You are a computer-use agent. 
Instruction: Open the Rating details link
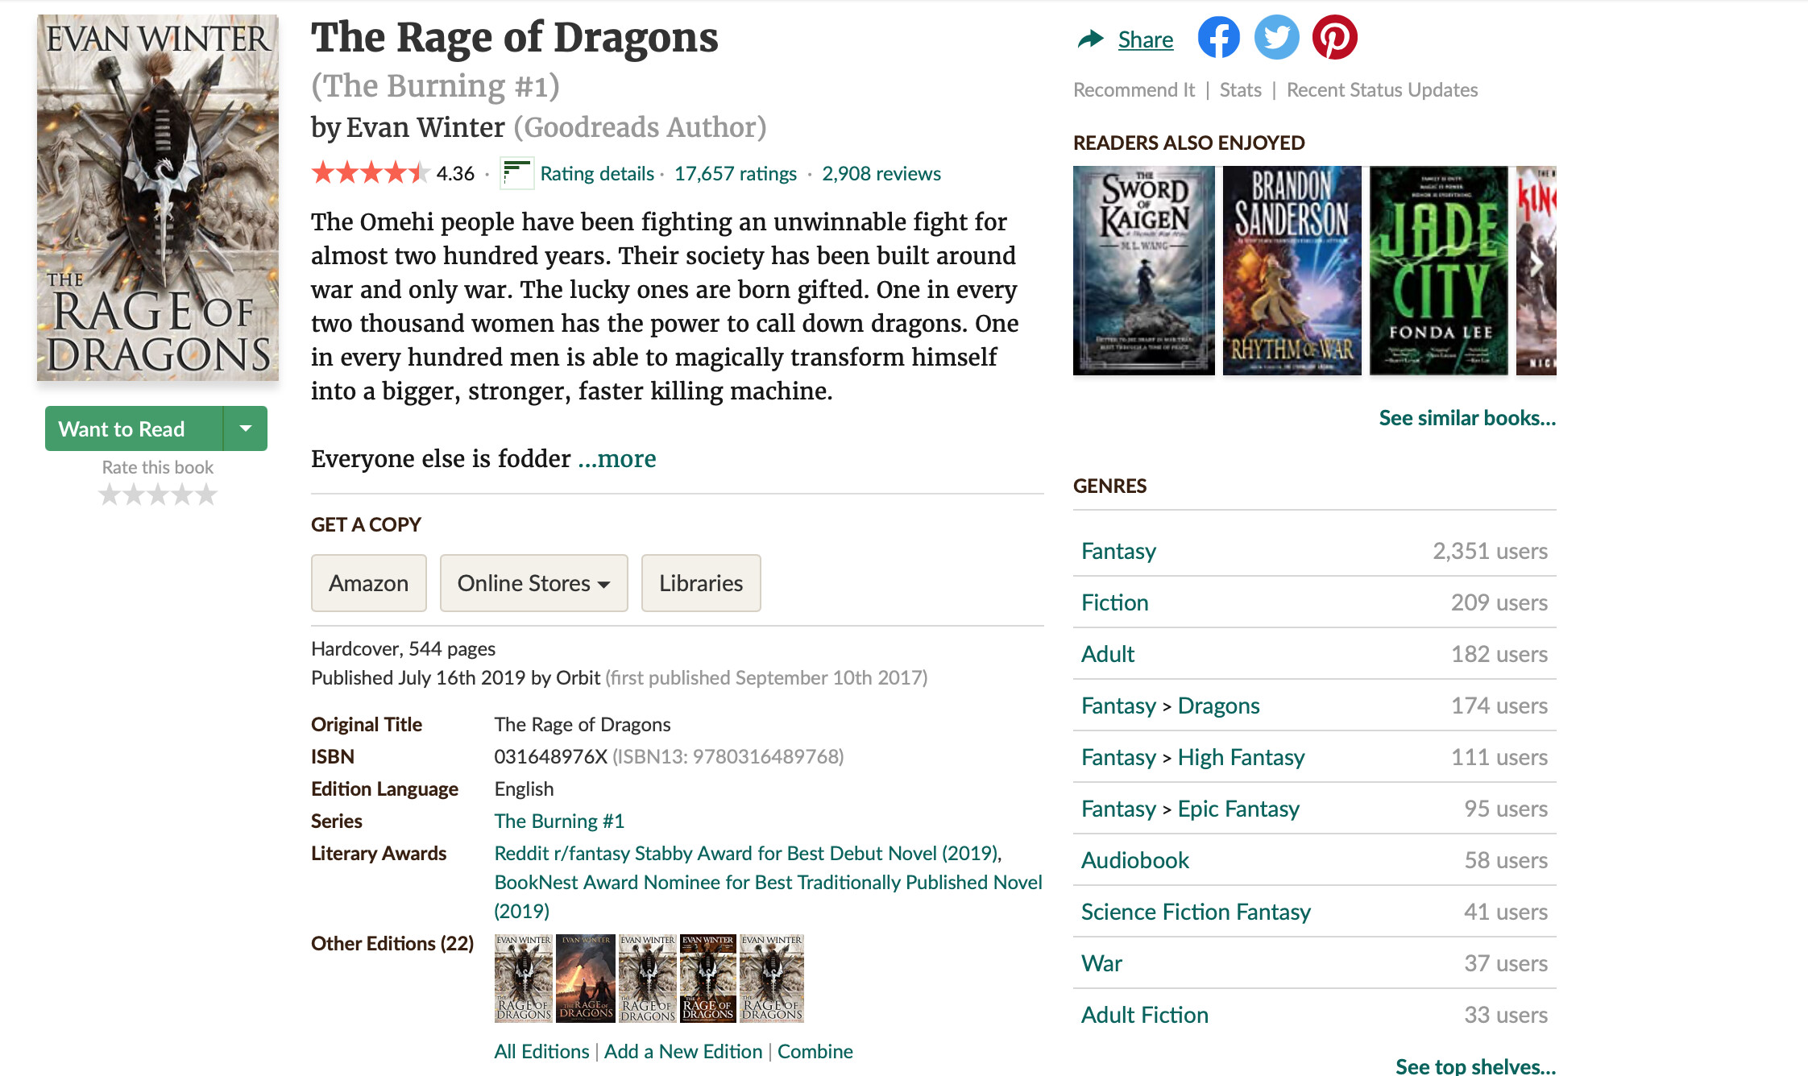click(597, 173)
